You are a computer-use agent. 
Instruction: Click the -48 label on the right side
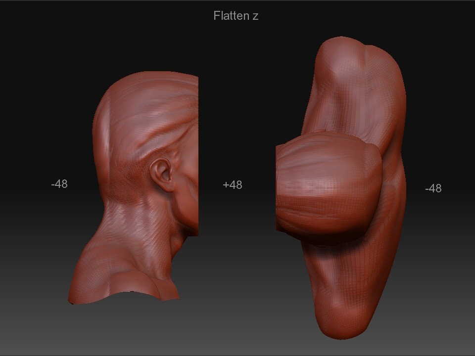pos(433,188)
